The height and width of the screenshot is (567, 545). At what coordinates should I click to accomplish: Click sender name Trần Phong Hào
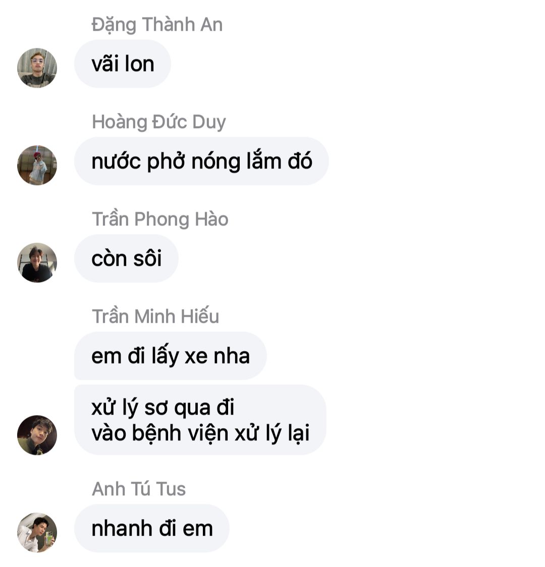click(x=160, y=219)
